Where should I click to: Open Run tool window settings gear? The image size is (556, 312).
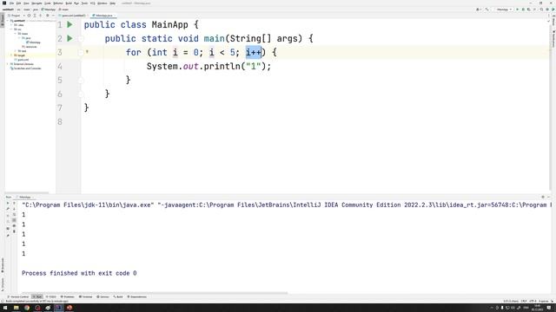tap(543, 197)
